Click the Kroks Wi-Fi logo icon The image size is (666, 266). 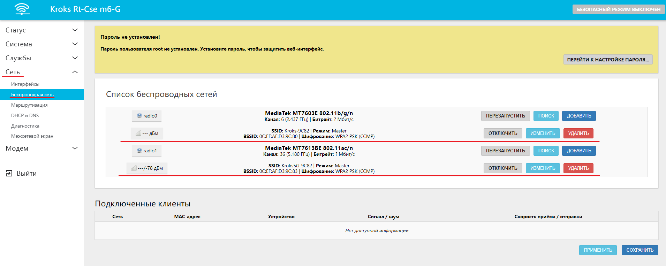click(x=22, y=9)
